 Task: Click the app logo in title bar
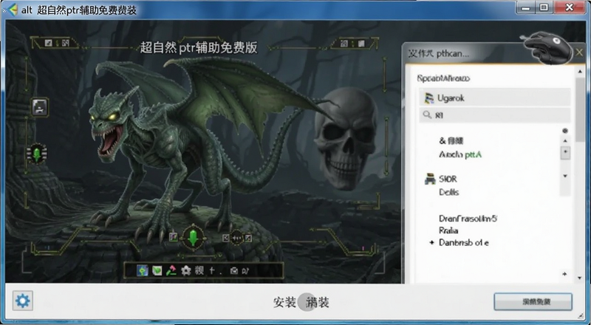point(12,10)
